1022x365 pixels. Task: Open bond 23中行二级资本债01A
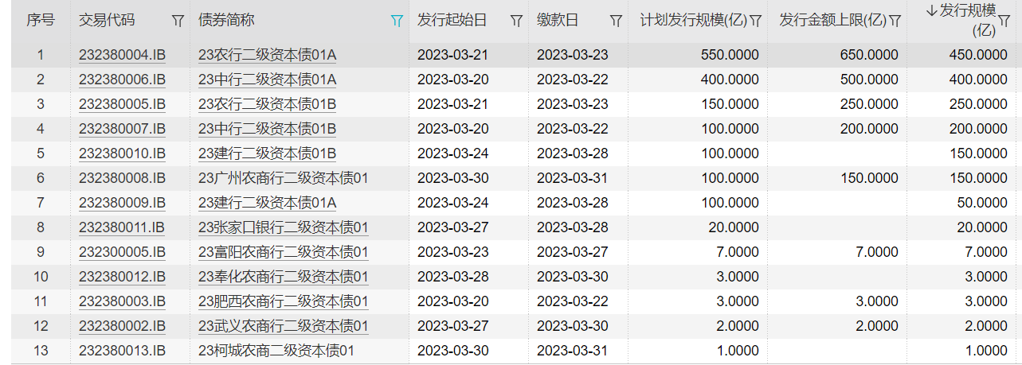(267, 80)
